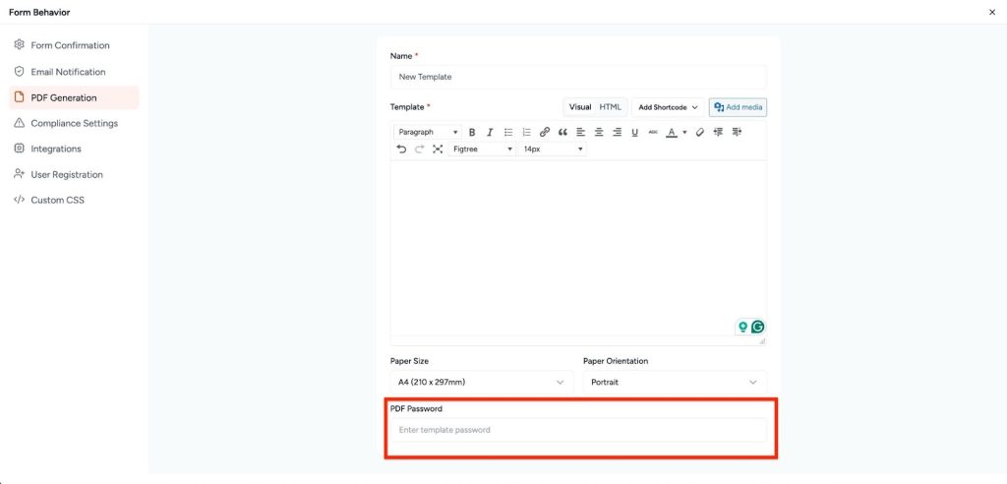Image resolution: width=1007 pixels, height=484 pixels.
Task: Switch to the Visual editor tab
Action: click(580, 107)
